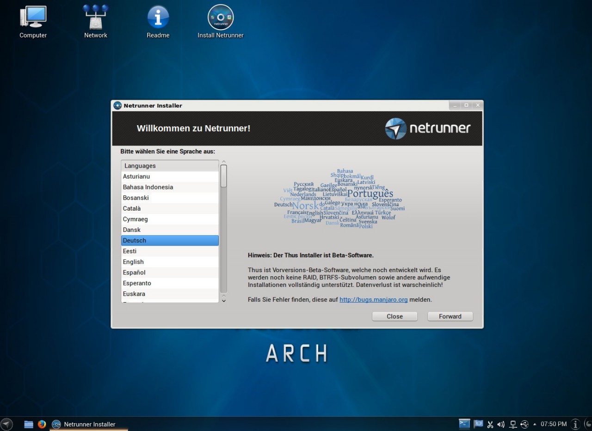Open the Klipper clipboard tray icon
Viewport: 592px width, 431px height.
pos(490,424)
